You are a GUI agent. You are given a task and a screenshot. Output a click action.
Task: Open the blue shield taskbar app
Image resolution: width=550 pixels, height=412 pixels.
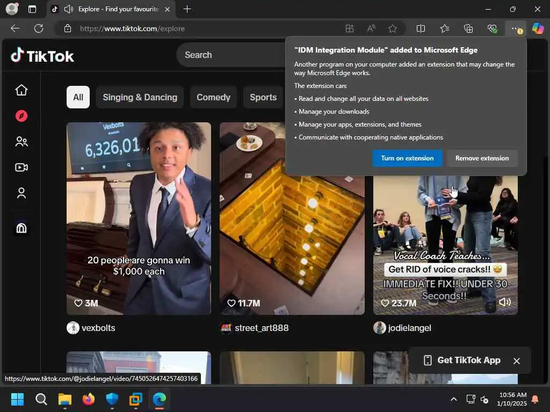(x=112, y=399)
